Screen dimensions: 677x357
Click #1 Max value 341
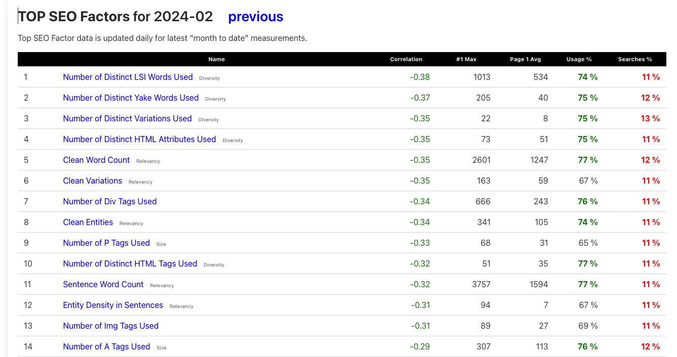point(483,222)
